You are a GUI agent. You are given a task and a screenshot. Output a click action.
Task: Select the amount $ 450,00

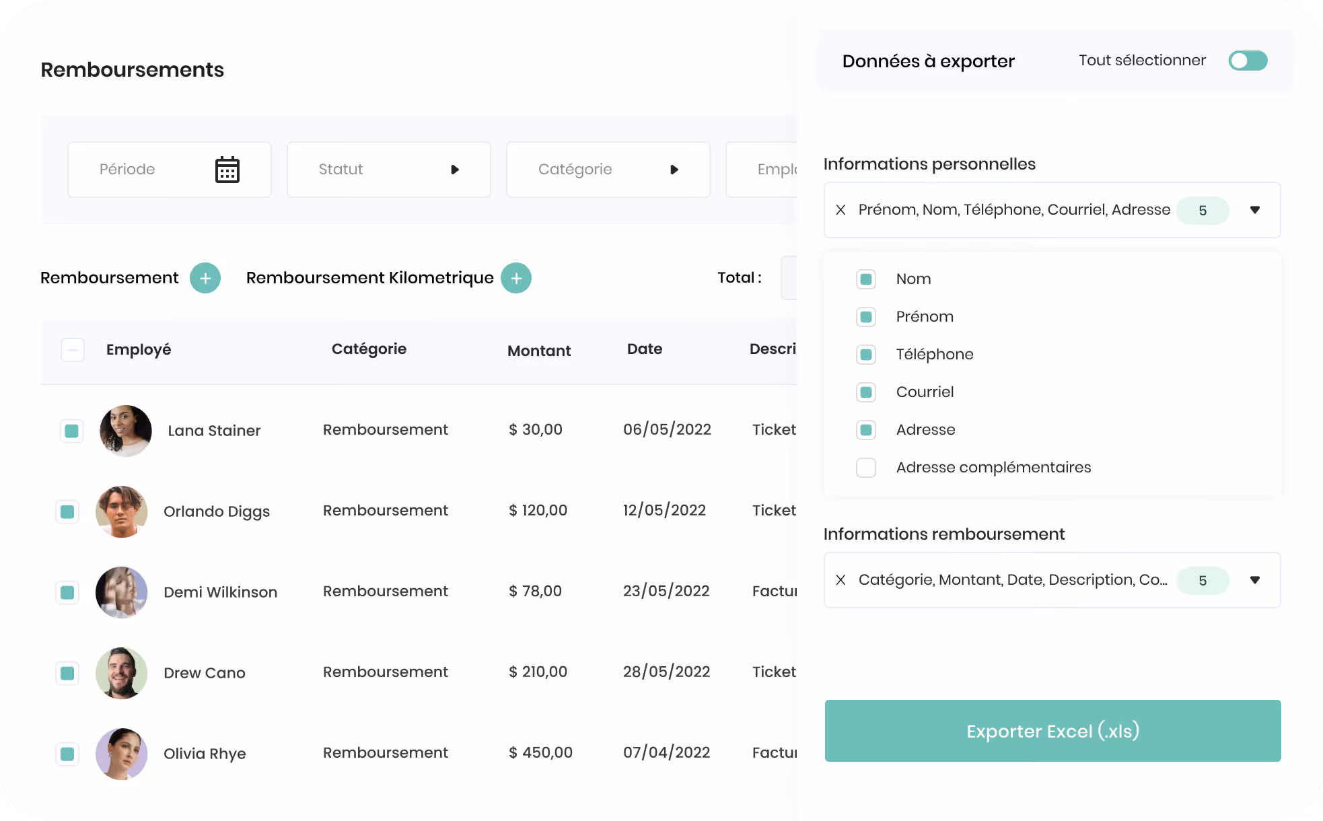pyautogui.click(x=540, y=752)
